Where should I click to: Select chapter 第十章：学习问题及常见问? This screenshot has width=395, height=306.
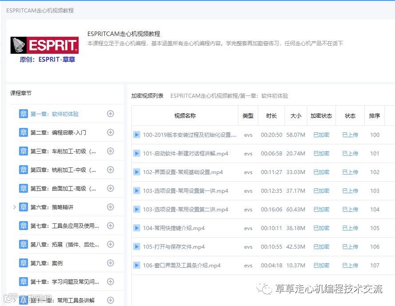(65, 282)
